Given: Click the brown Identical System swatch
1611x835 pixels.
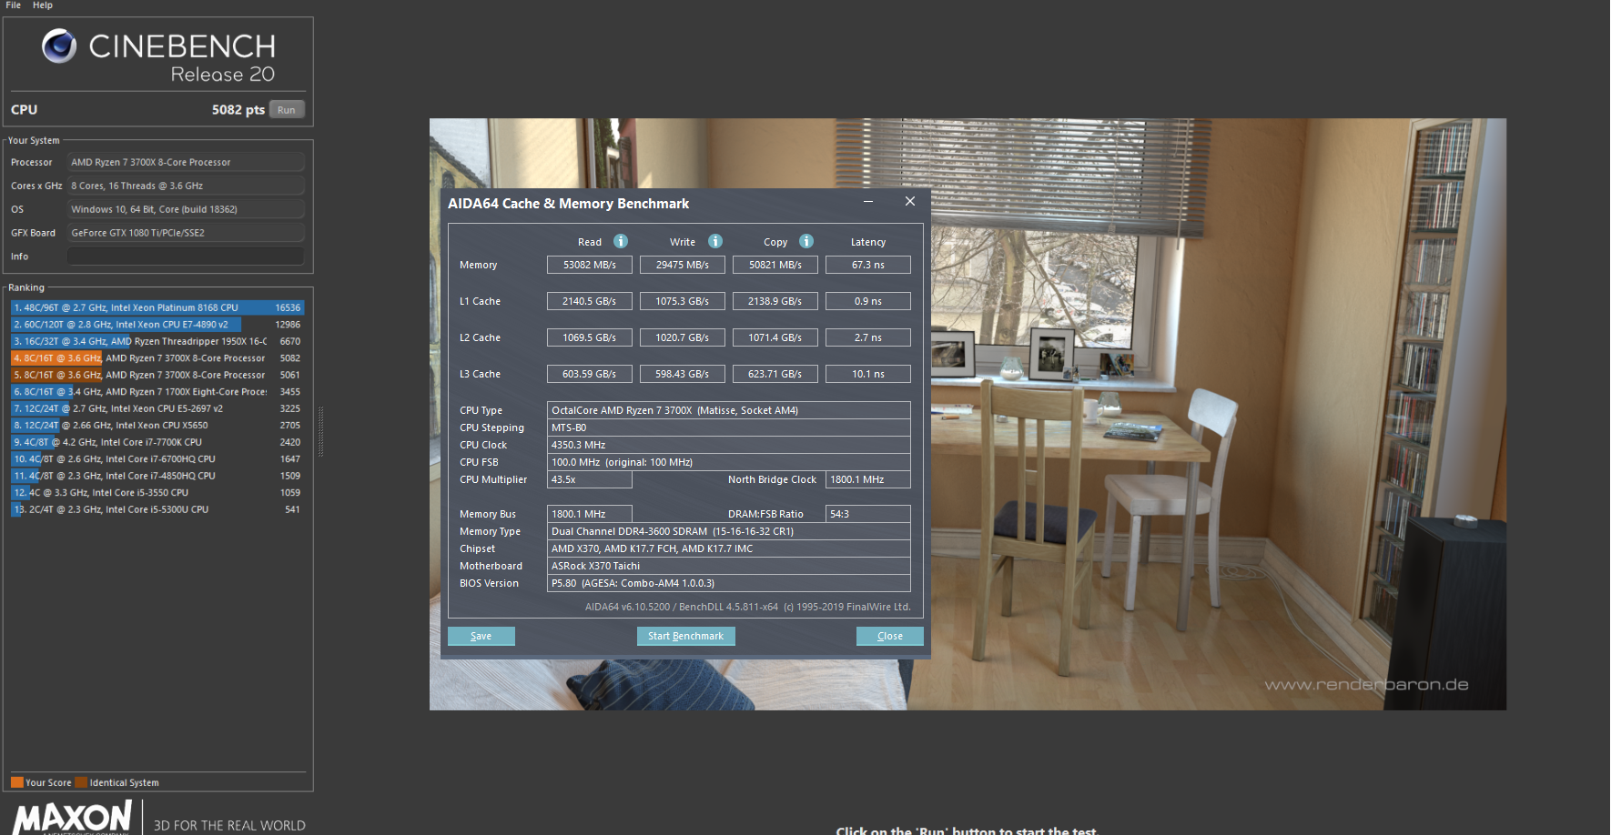Looking at the screenshot, I should coord(81,782).
